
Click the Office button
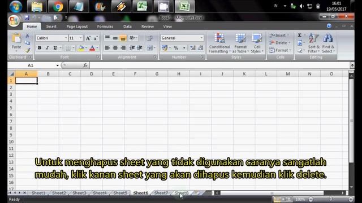(x=14, y=21)
